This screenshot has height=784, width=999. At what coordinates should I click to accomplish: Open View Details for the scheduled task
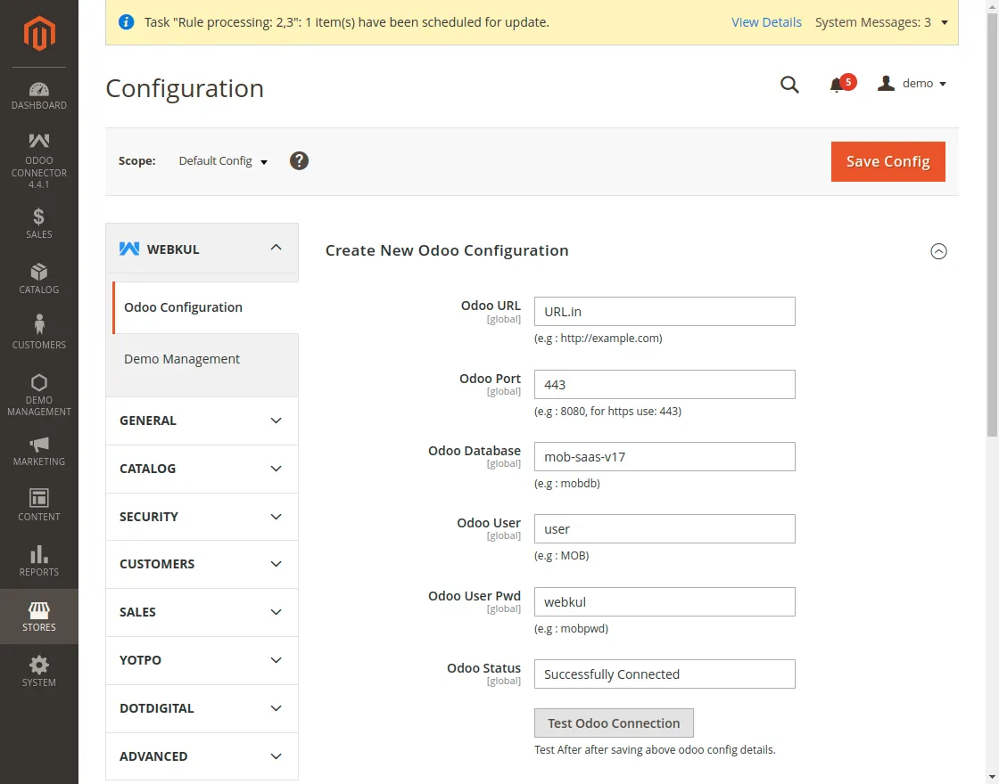pos(766,22)
